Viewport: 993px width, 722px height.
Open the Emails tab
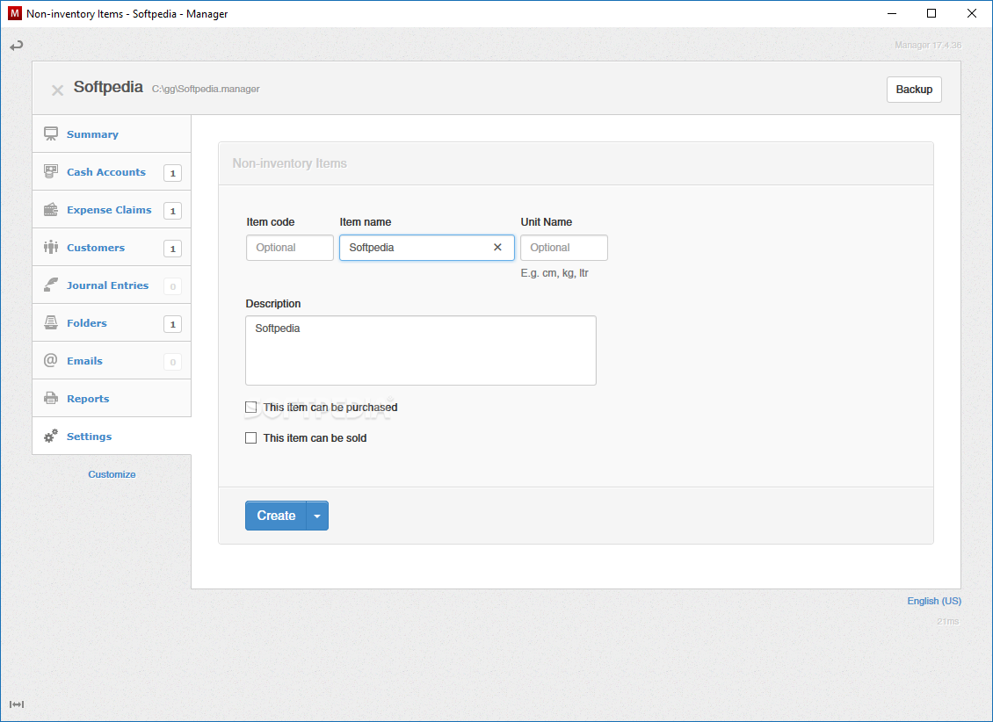[x=112, y=361]
